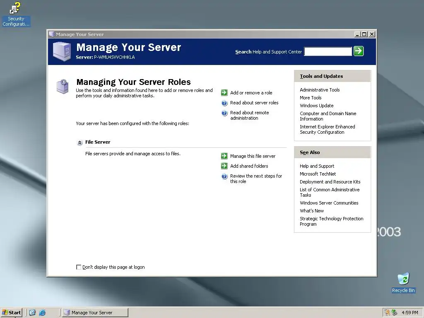Viewport: 424px width, 318px height.
Task: Click the server roles icon beside the heading
Action: pyautogui.click(x=63, y=87)
